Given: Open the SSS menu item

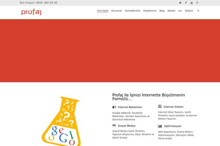Looking at the screenshot, I should 180,11.
